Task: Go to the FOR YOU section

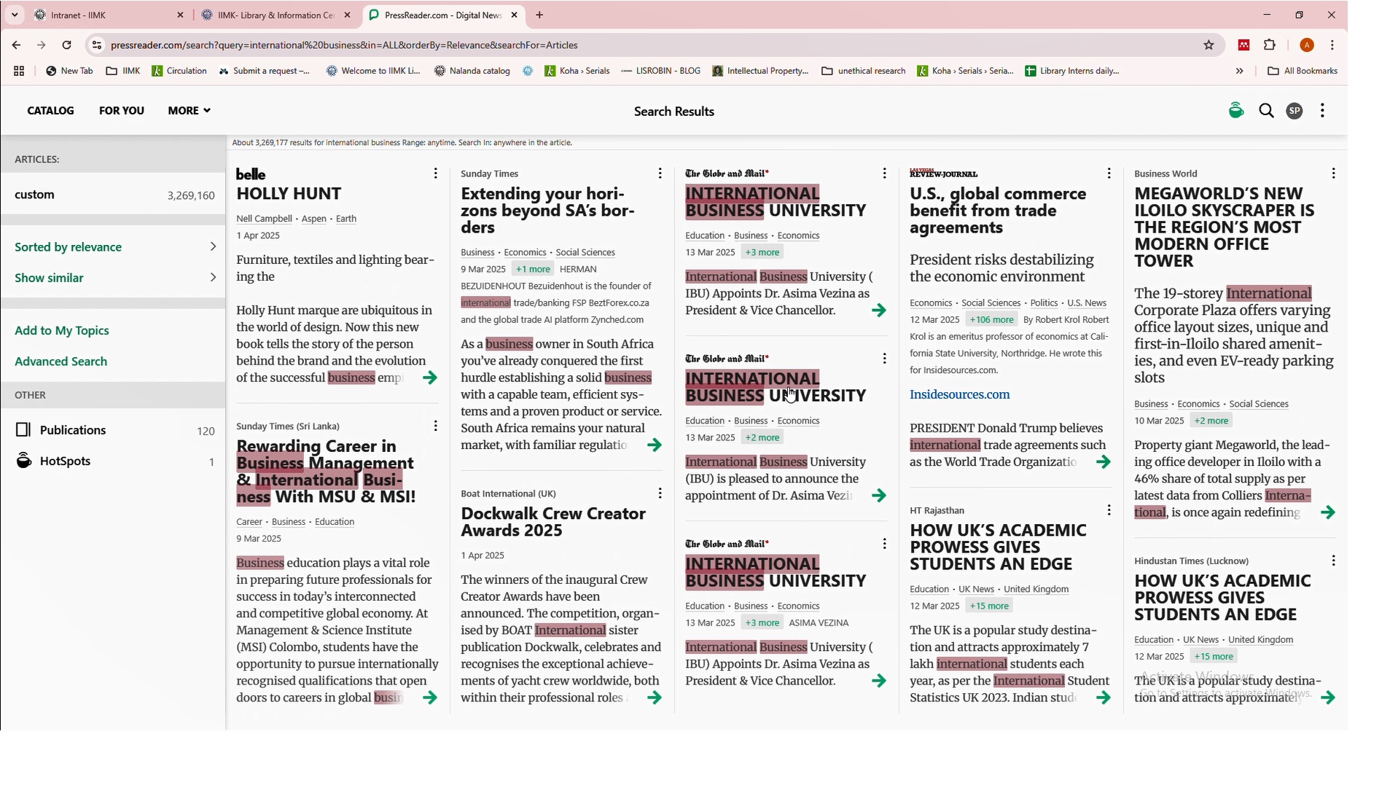Action: pos(121,111)
